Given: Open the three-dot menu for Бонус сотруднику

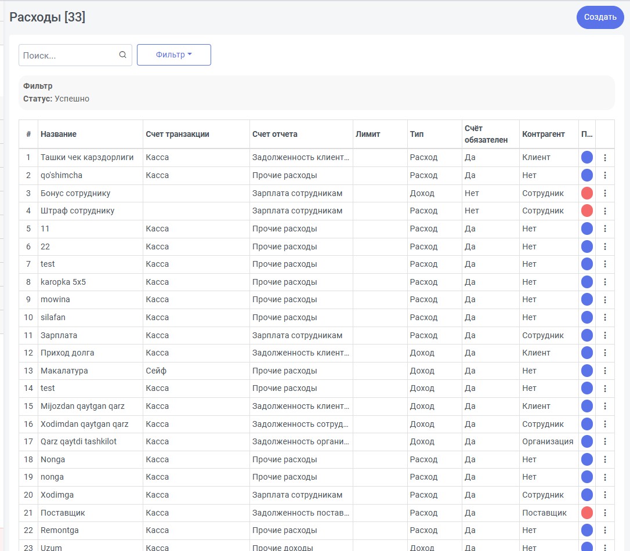Looking at the screenshot, I should coord(604,193).
